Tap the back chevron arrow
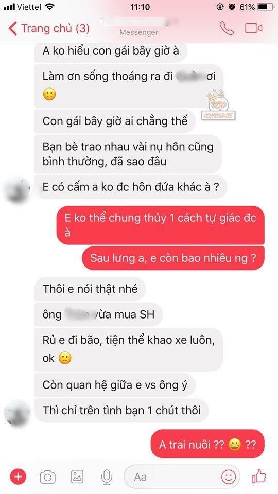Image resolution: width=278 pixels, height=494 pixels. (12, 28)
